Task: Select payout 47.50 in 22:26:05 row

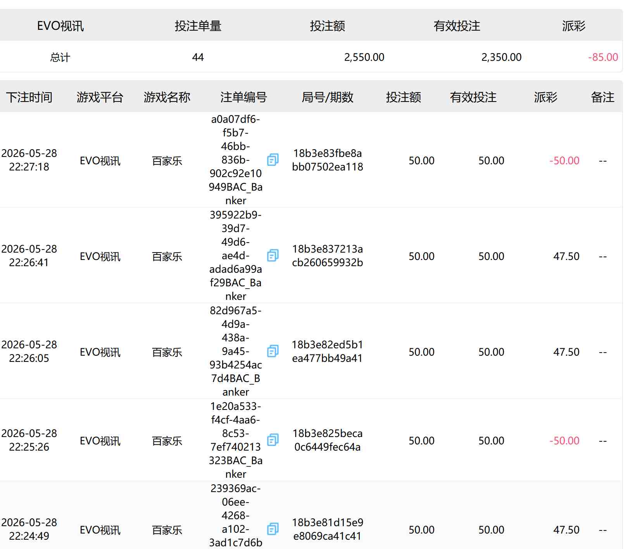Action: pos(566,352)
